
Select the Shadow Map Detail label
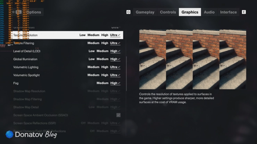pyautogui.click(x=26, y=107)
